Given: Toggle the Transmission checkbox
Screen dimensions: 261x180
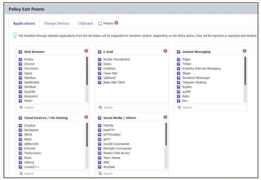Looking at the screenshot, I should pos(20,153).
